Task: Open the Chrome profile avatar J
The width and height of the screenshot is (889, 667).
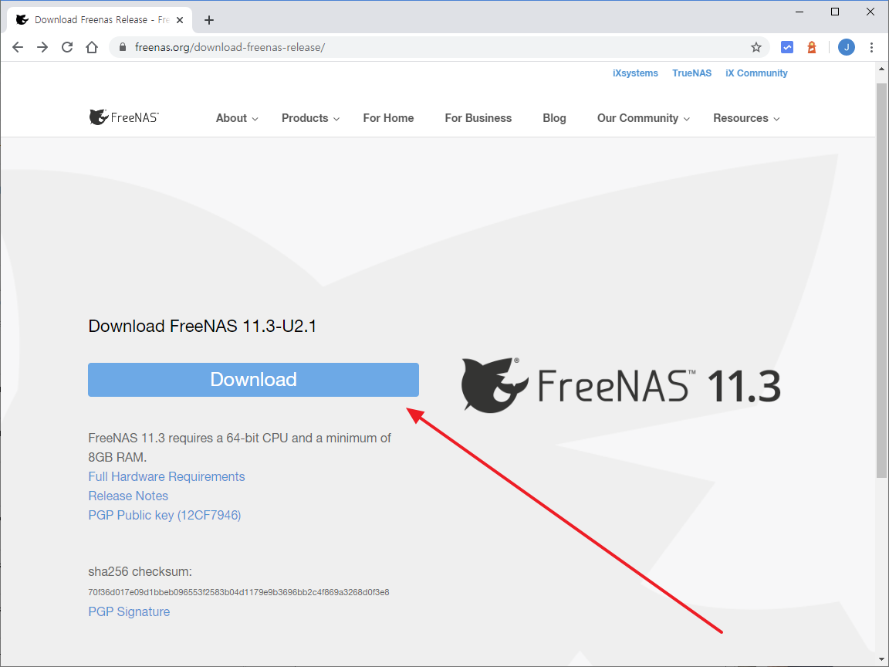Action: pyautogui.click(x=847, y=47)
